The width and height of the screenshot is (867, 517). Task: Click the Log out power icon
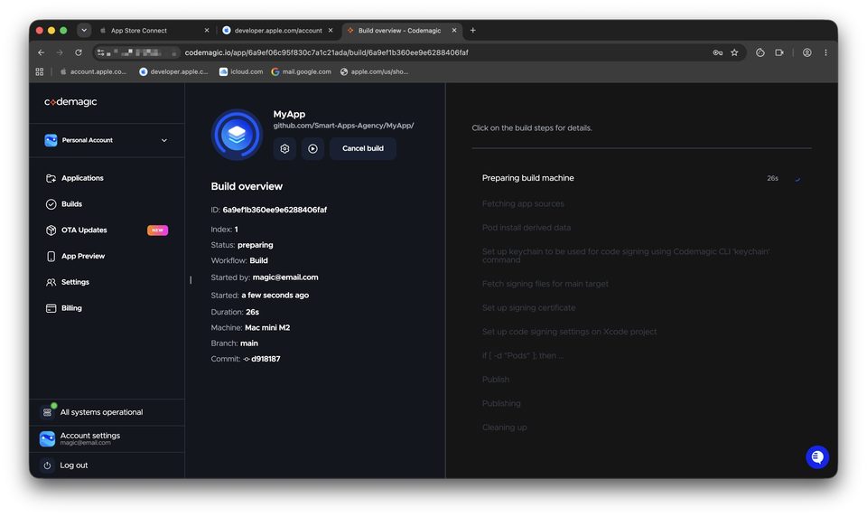coord(48,465)
